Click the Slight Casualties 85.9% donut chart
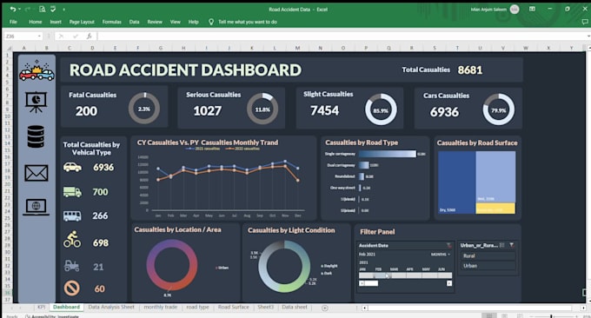 pos(381,110)
